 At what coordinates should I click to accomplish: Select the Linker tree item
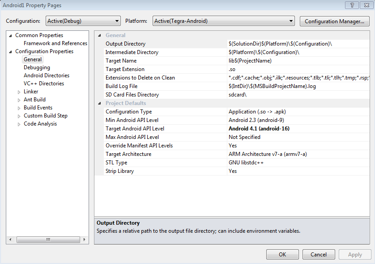[31, 92]
